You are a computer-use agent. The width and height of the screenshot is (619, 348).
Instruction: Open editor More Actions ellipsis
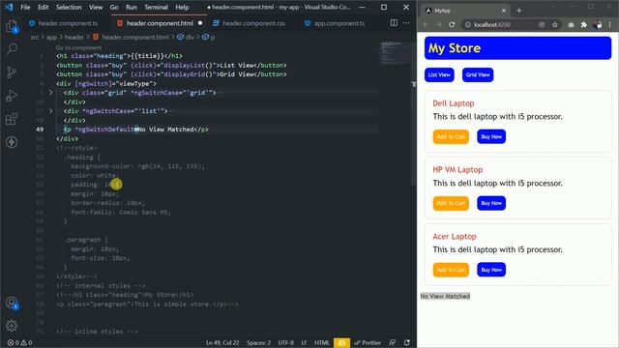406,23
